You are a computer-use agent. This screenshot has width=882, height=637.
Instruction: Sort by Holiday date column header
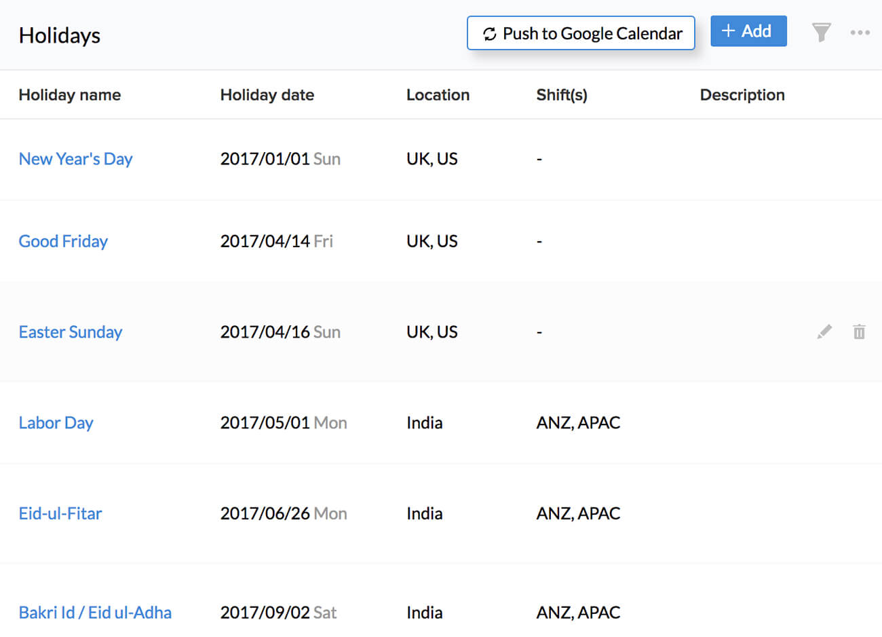point(267,95)
